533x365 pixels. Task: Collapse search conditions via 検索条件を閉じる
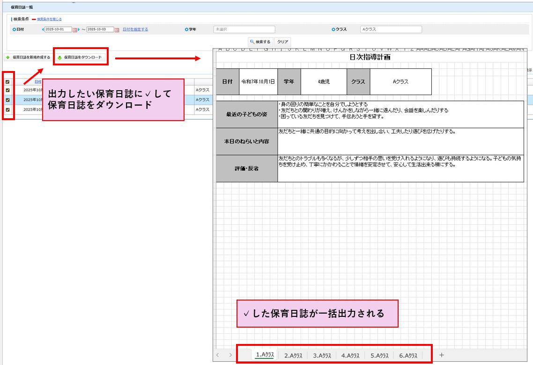tap(49, 19)
